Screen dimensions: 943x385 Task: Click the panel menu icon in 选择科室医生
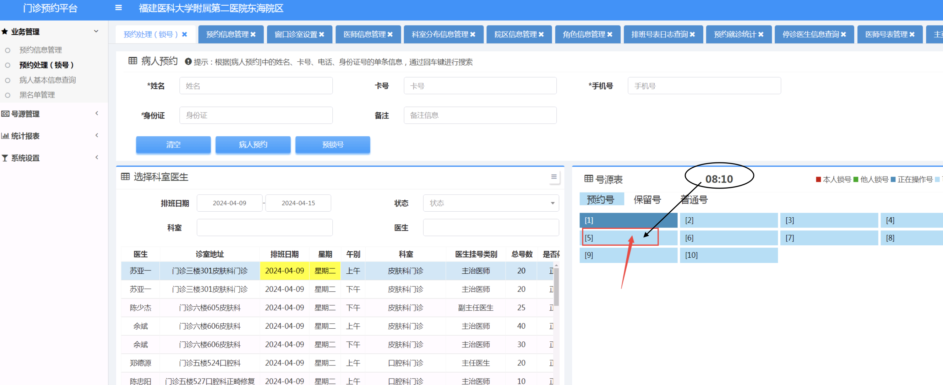554,177
